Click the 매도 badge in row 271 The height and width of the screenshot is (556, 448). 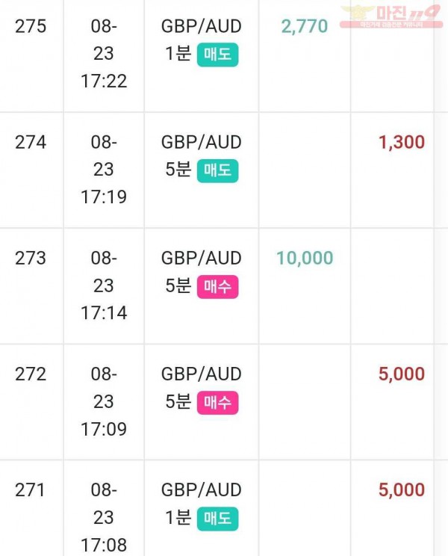(x=217, y=519)
